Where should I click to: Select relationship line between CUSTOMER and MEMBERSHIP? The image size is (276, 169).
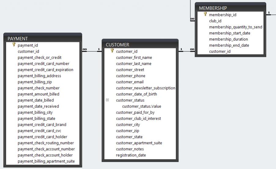coord(186,51)
